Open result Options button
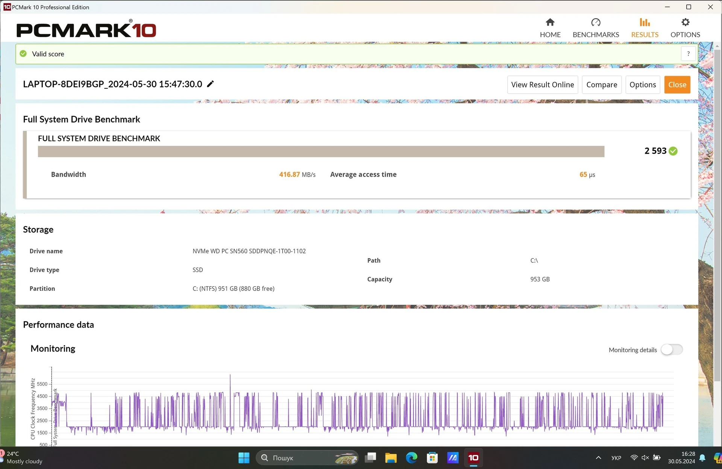Screen dimensions: 722x469 tap(643, 85)
